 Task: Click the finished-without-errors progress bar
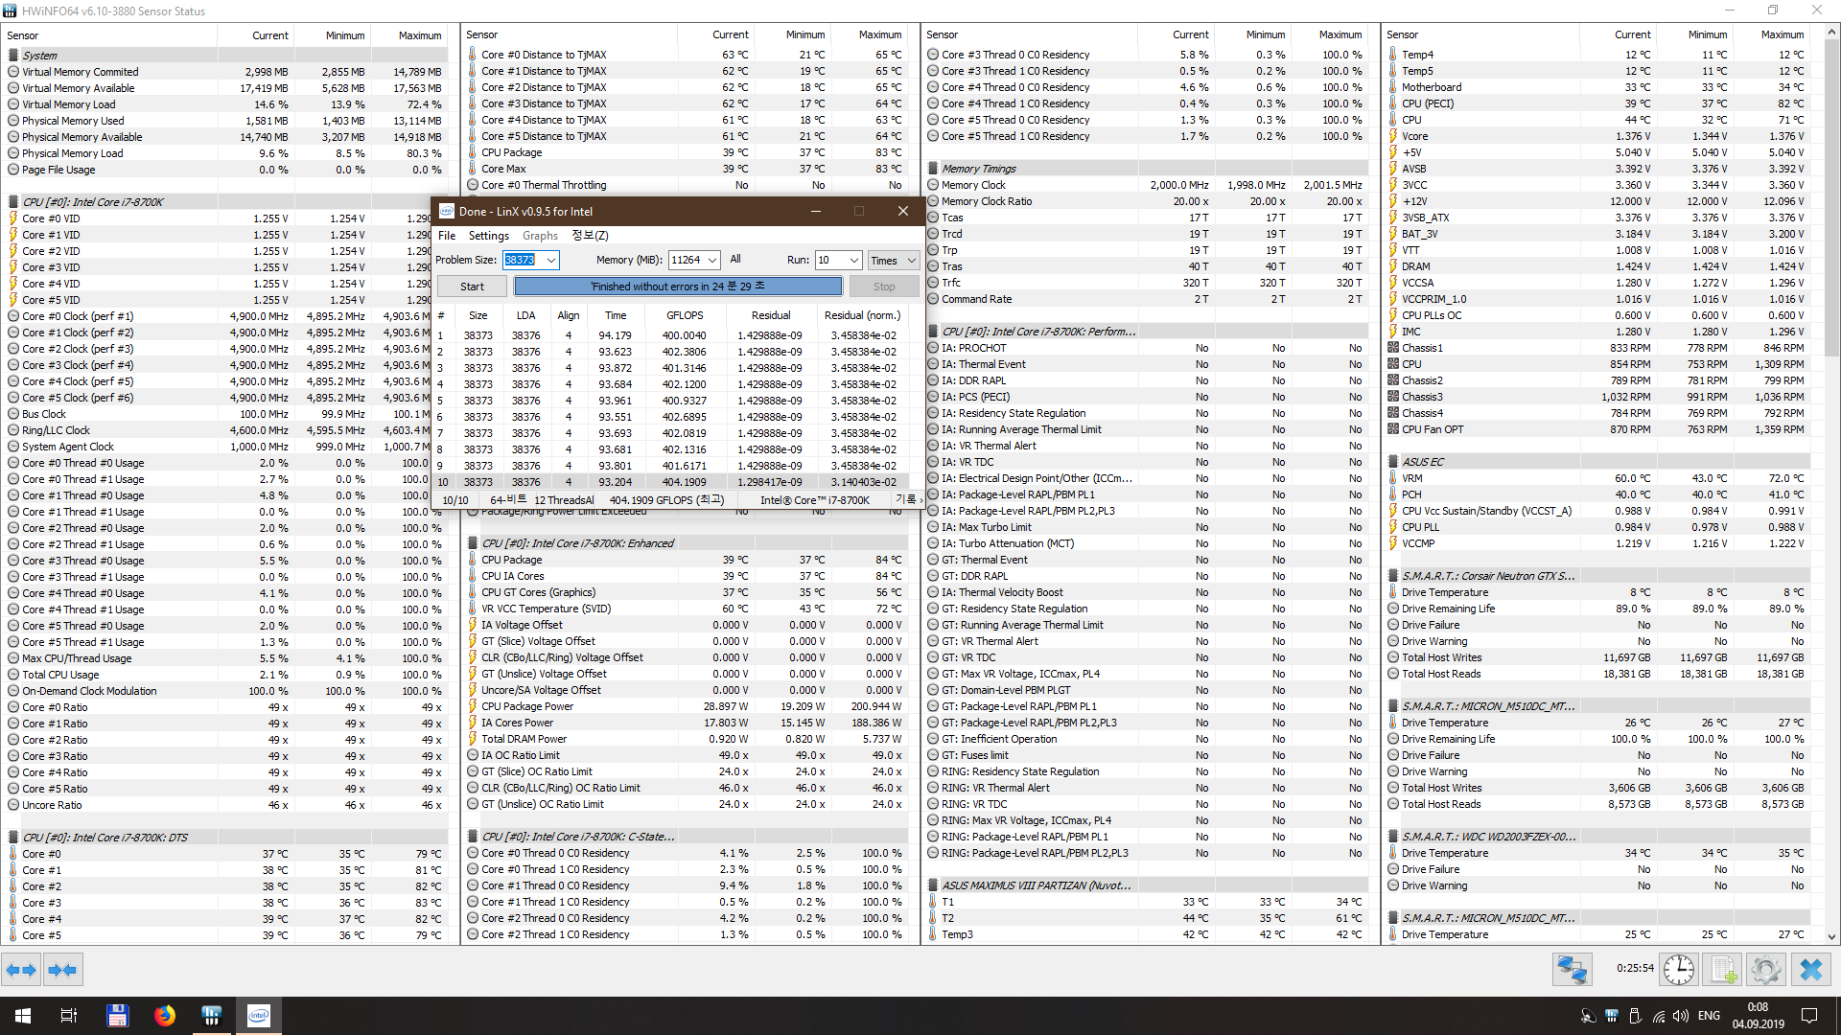tap(678, 287)
